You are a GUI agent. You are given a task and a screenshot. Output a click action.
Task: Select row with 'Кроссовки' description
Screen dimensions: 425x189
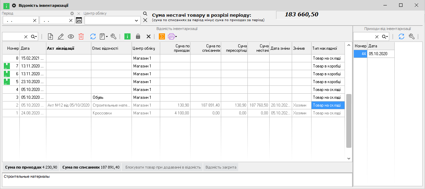point(111,113)
